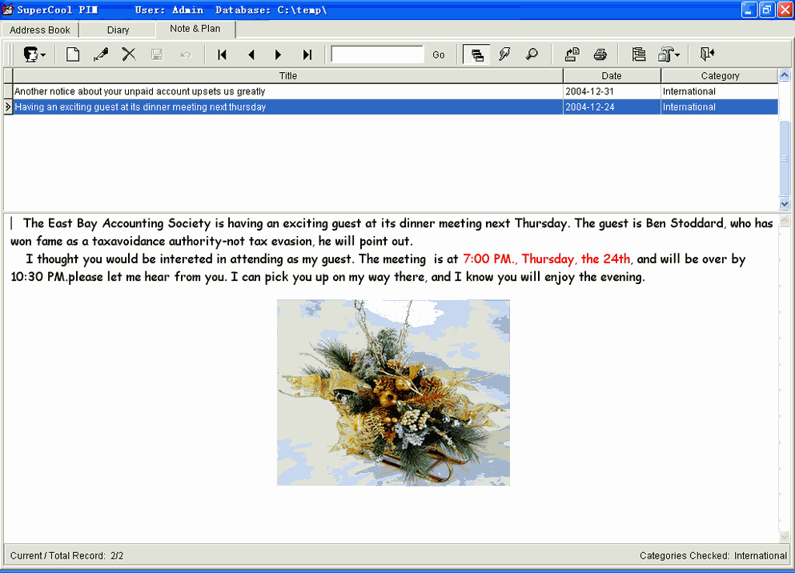Expand the tools dropdown arrow
Screen dimensions: 795x573
[677, 55]
